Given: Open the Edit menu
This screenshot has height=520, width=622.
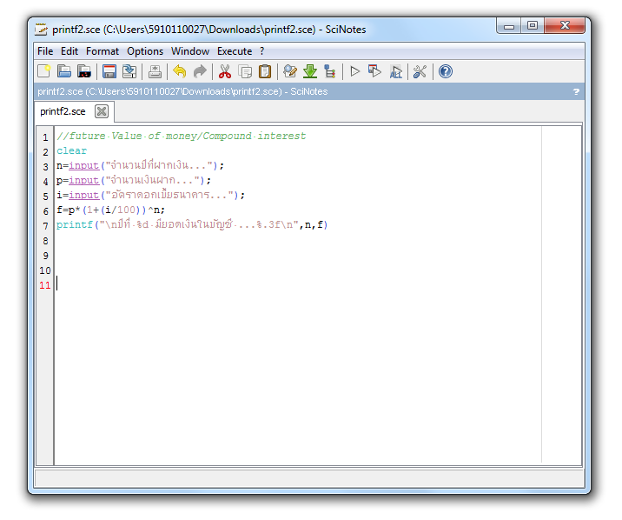Looking at the screenshot, I should tap(69, 51).
